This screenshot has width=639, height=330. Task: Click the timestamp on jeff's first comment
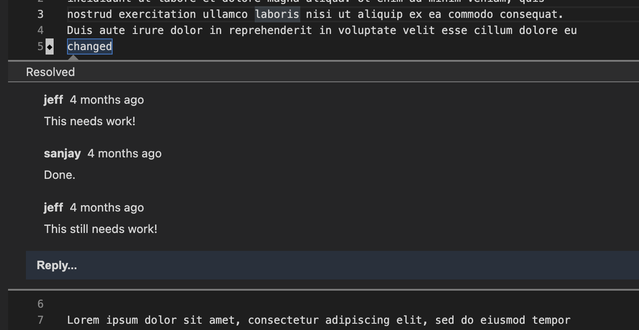[x=107, y=99]
